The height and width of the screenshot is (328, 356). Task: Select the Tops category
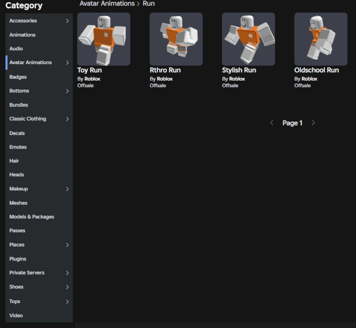click(39, 301)
